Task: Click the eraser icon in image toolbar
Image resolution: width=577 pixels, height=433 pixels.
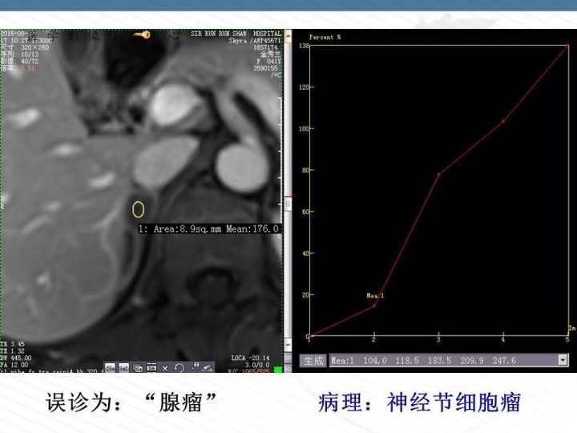Action: pyautogui.click(x=208, y=368)
